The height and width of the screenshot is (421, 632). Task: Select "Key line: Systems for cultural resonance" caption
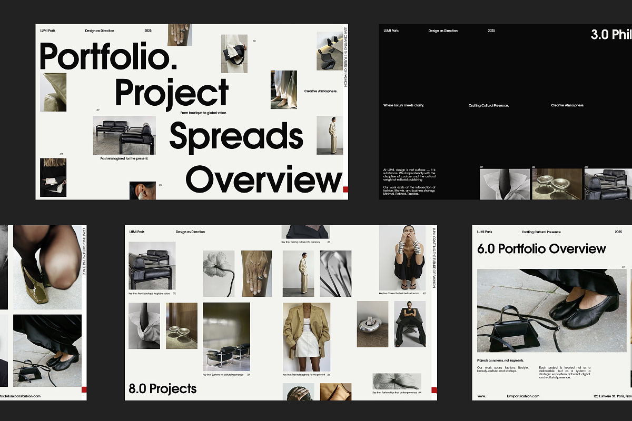coord(224,375)
